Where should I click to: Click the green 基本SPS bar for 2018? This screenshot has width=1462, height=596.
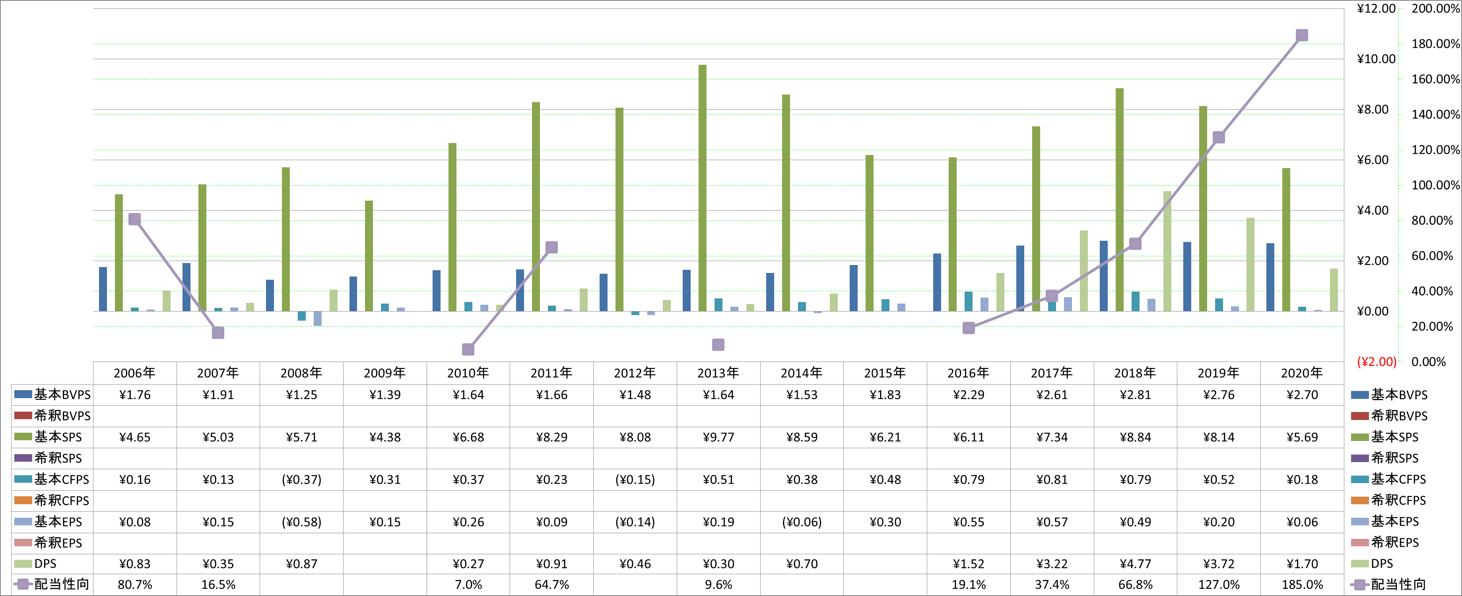pyautogui.click(x=1120, y=199)
